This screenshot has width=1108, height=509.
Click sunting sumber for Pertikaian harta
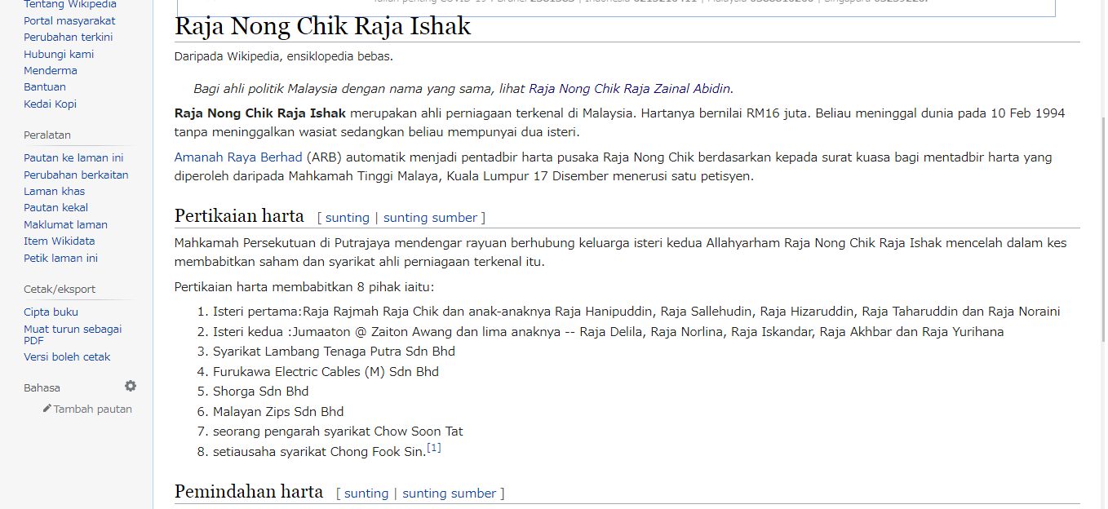point(430,217)
